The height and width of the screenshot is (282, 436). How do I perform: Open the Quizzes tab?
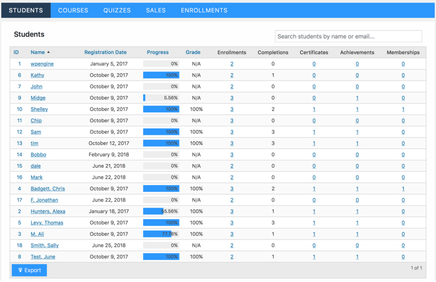[117, 10]
